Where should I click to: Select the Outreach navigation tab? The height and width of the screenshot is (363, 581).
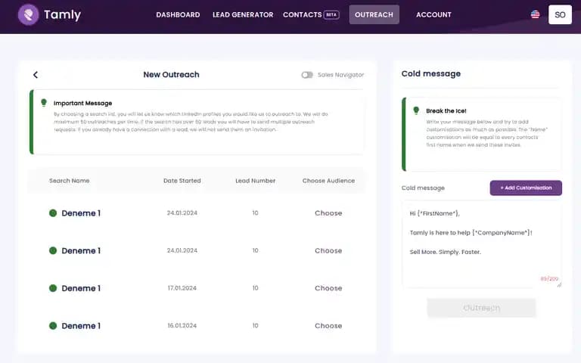pos(374,15)
